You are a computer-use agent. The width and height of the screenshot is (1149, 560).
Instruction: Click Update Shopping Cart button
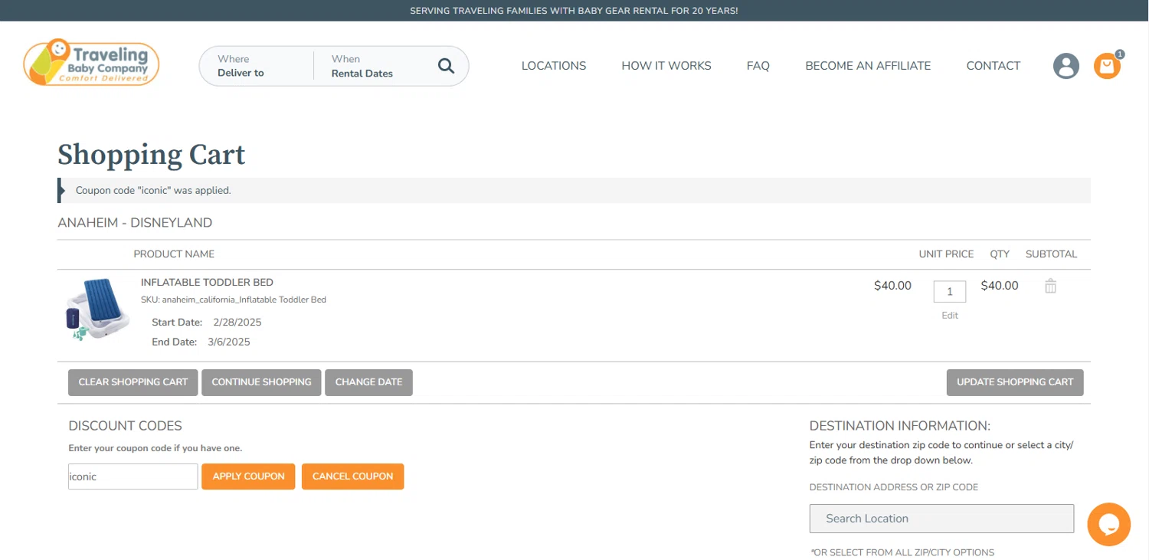pos(1015,382)
